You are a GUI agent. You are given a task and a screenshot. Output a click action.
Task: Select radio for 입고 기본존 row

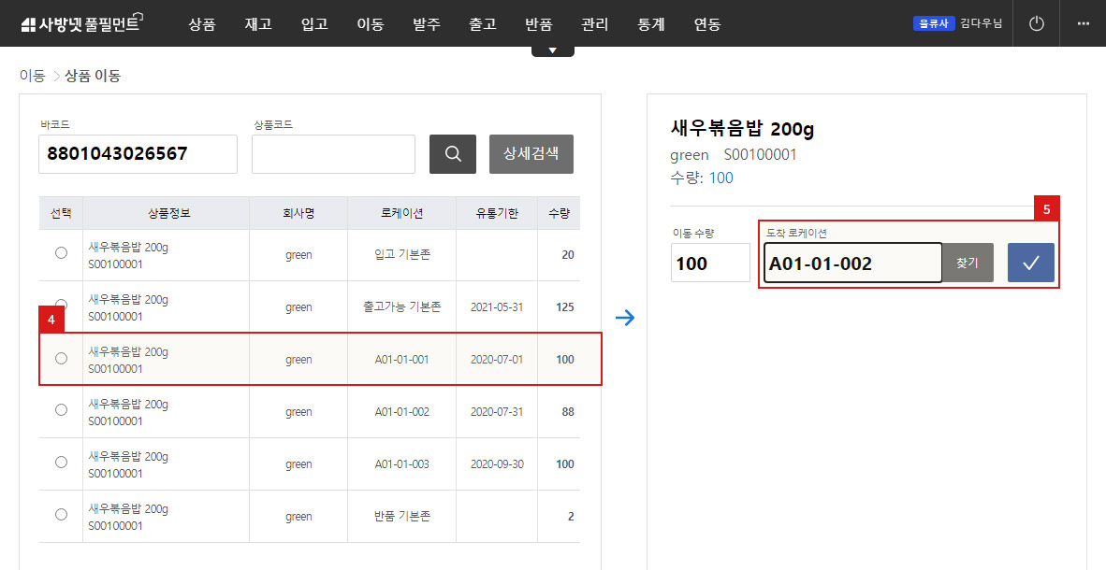[62, 253]
